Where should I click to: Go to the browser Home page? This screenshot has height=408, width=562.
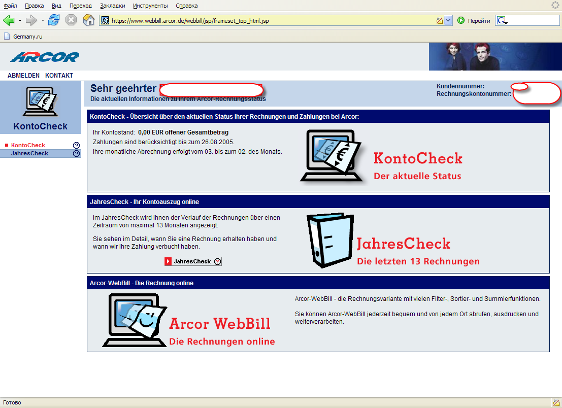coord(88,20)
